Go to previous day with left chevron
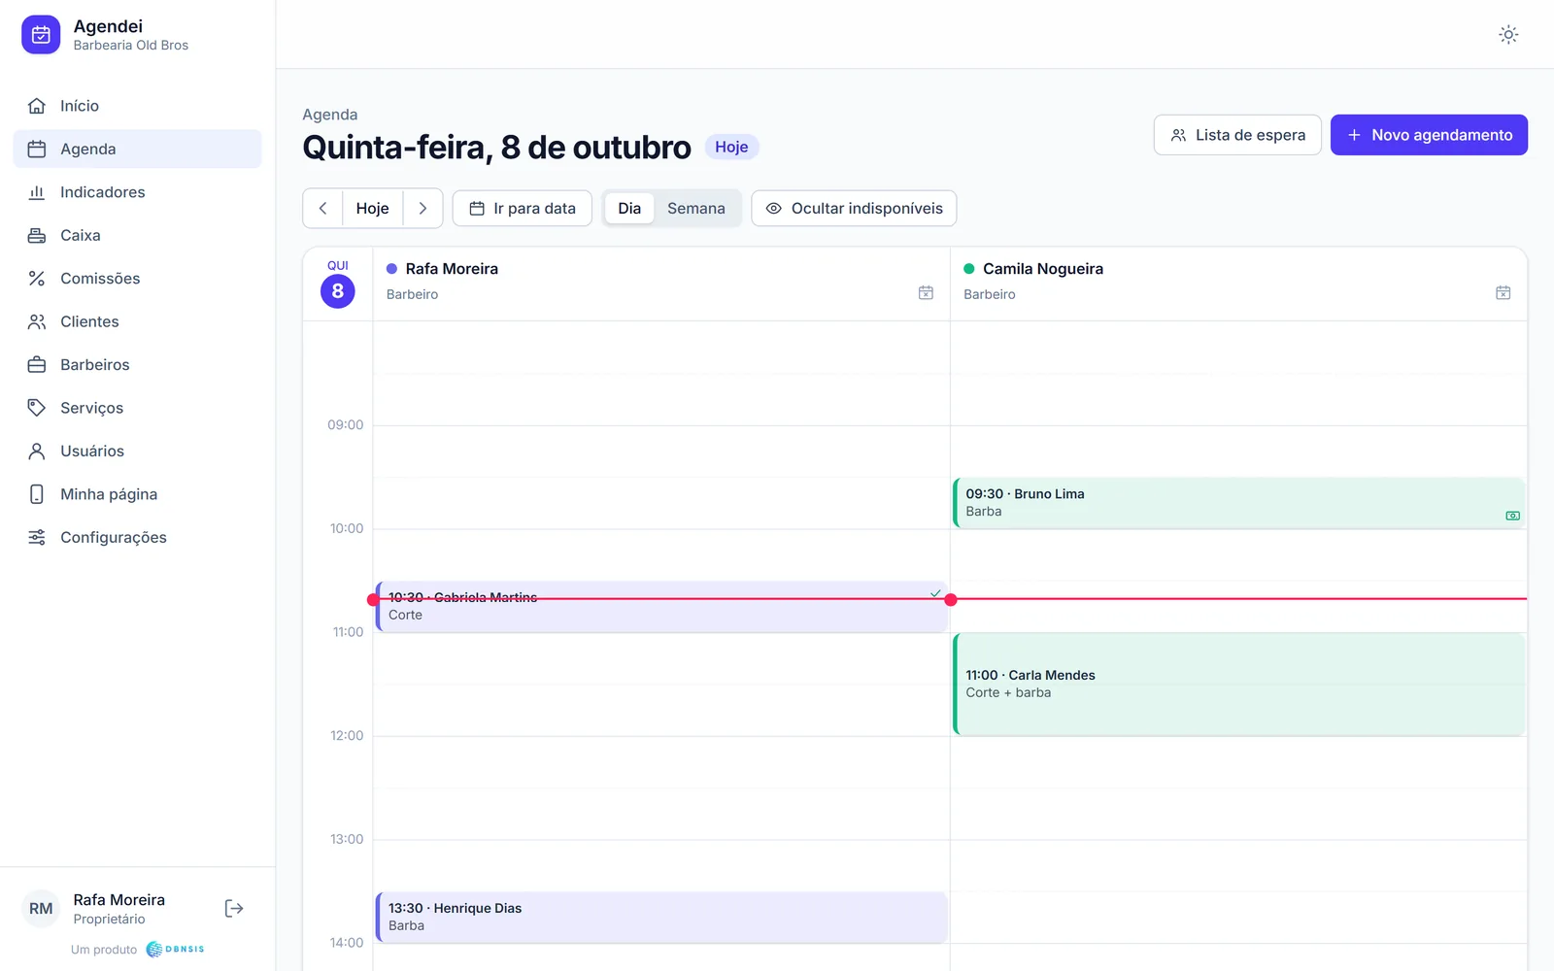The width and height of the screenshot is (1554, 971). [x=323, y=209]
